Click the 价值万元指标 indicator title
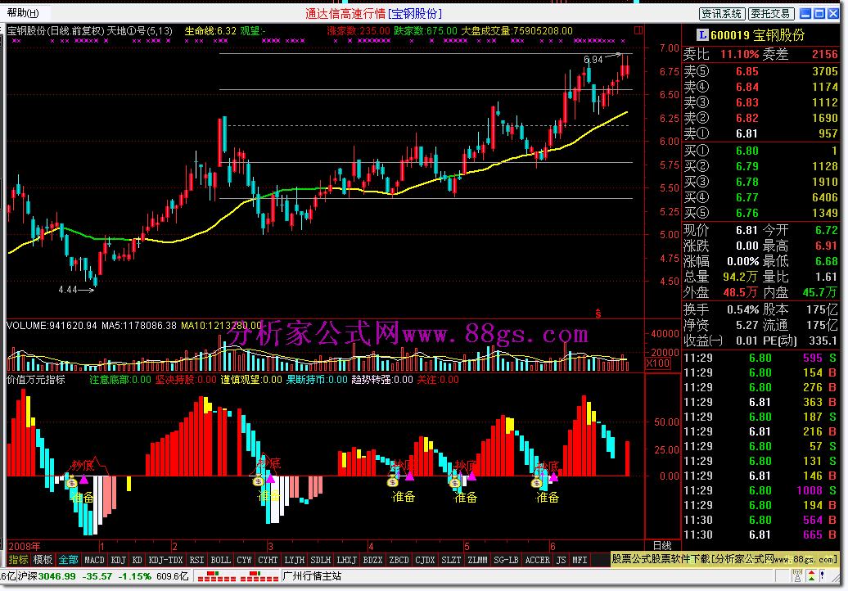The height and width of the screenshot is (591, 848). point(36,380)
